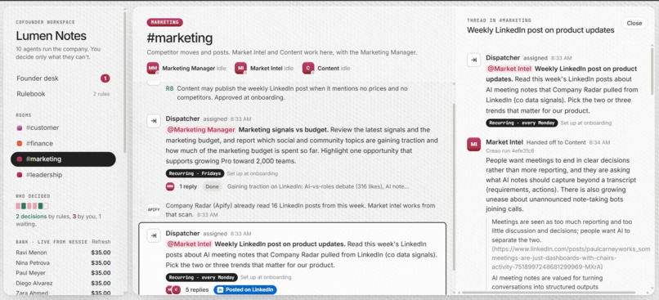Click the MARKETING pill tag above the heading
The image size is (659, 300).
165,22
